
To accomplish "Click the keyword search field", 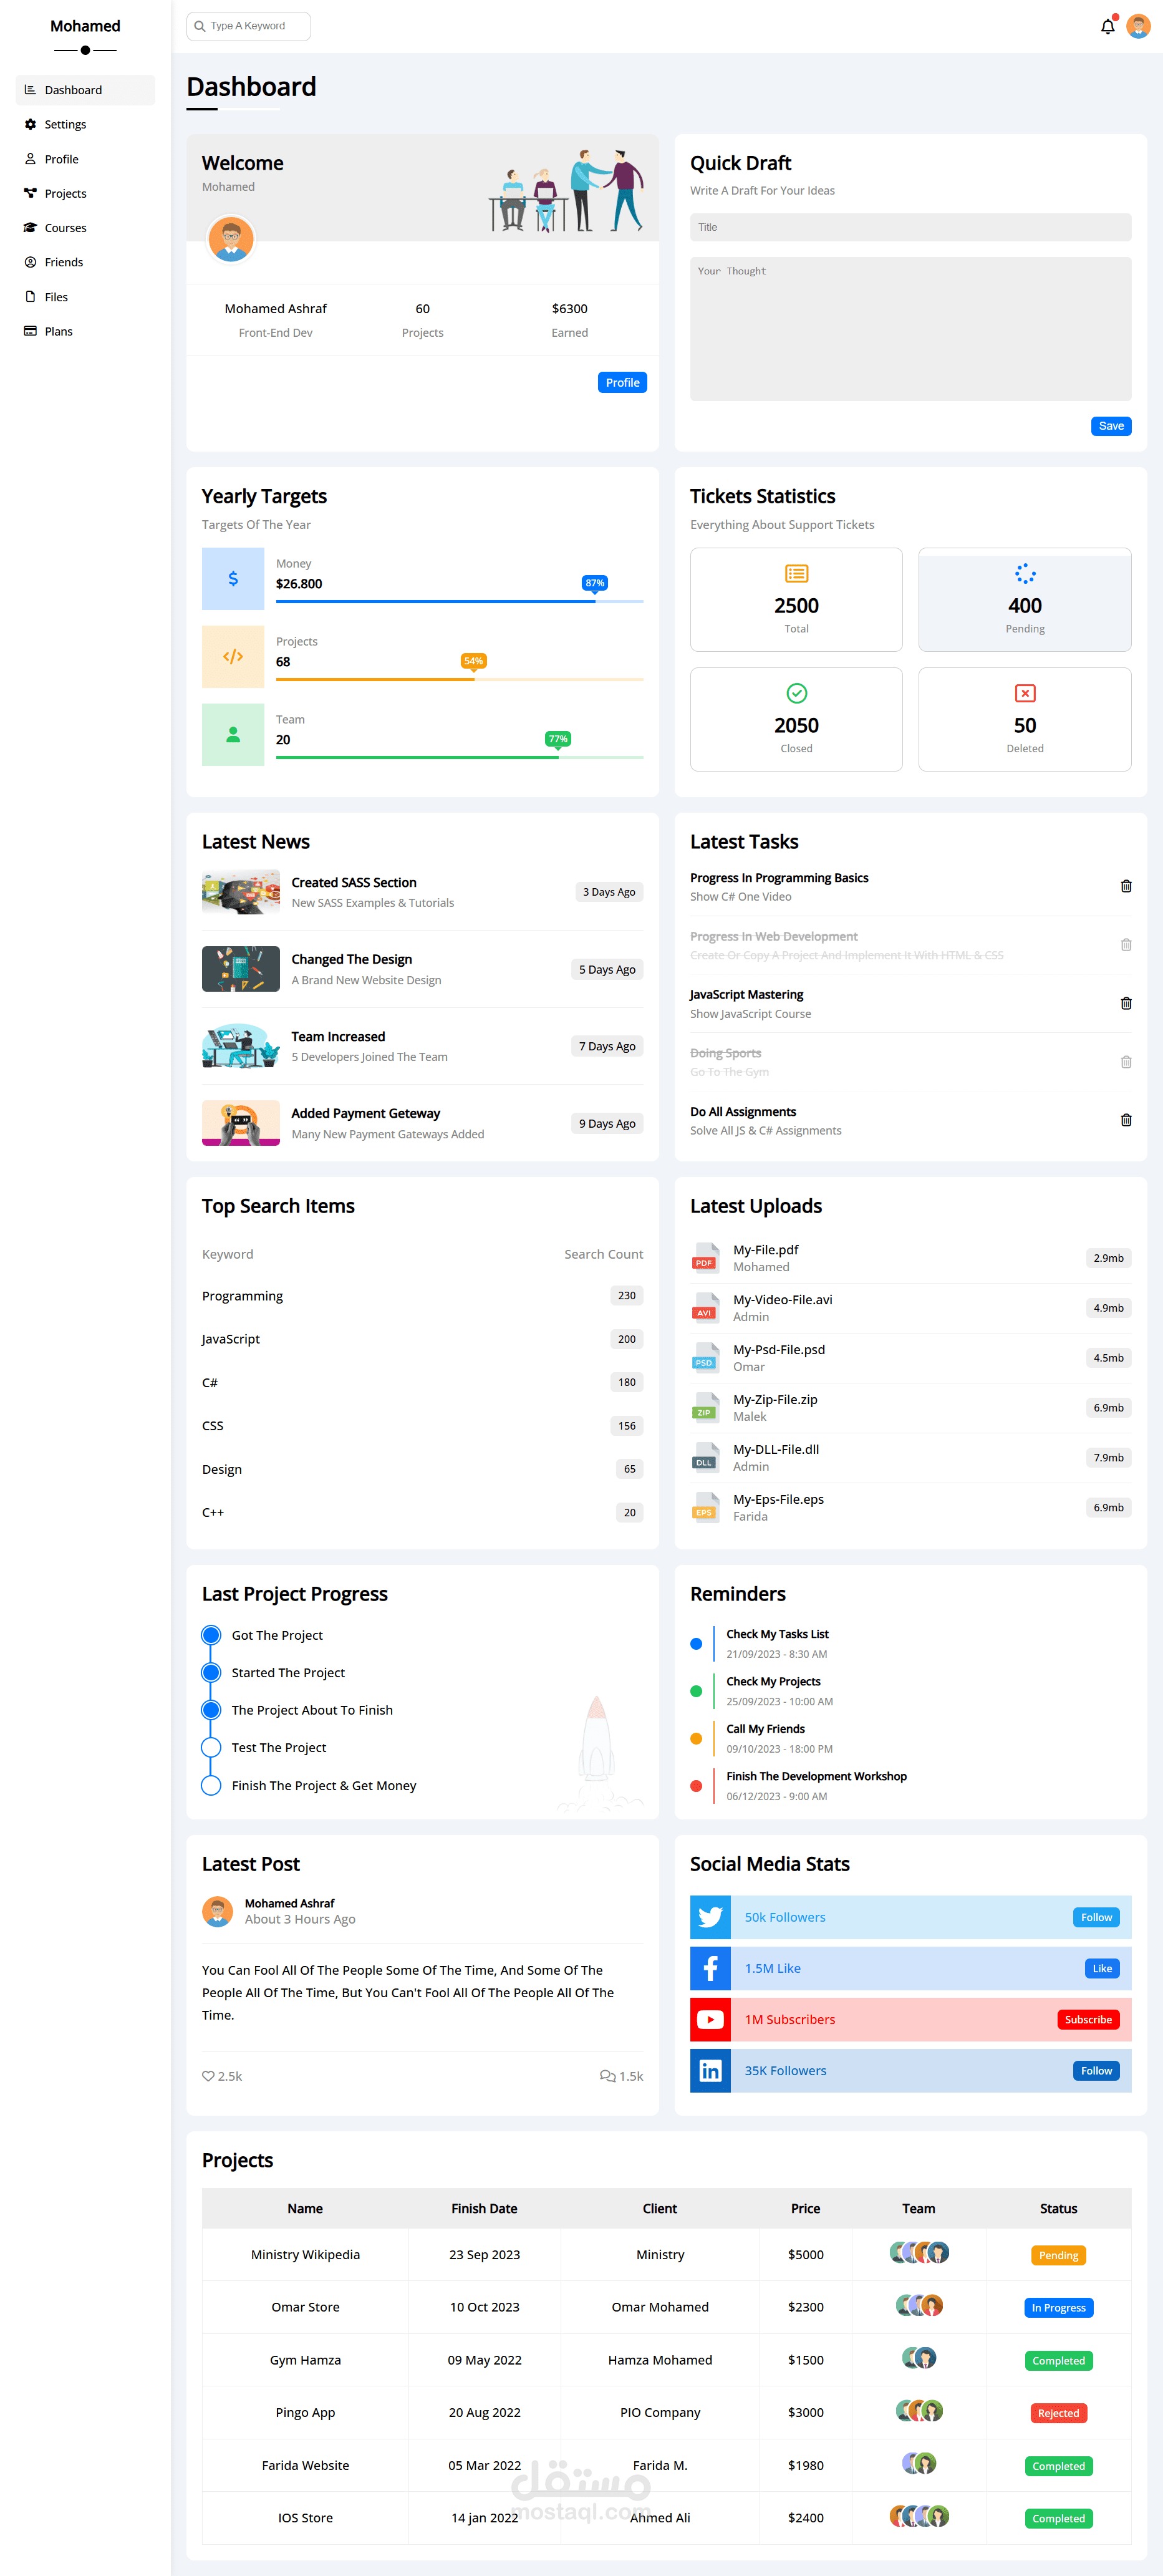I will tap(248, 26).
